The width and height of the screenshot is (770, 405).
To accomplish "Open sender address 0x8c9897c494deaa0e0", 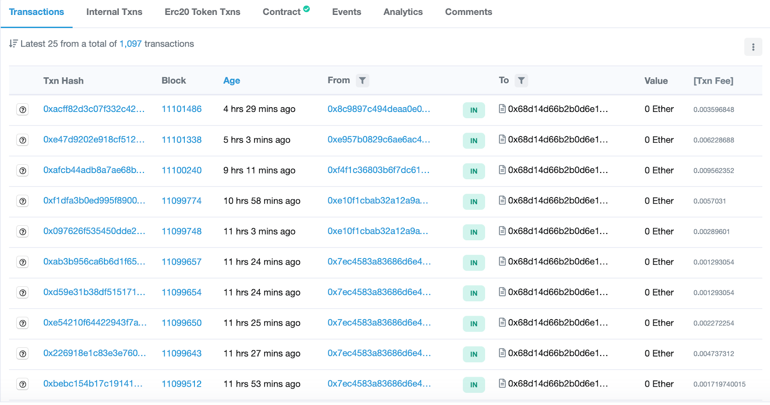I will point(379,109).
